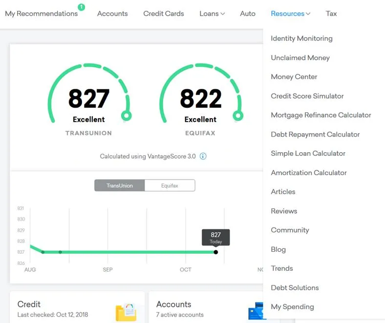Switch chart to TransUnion view
This screenshot has height=323, width=385.
coord(120,185)
